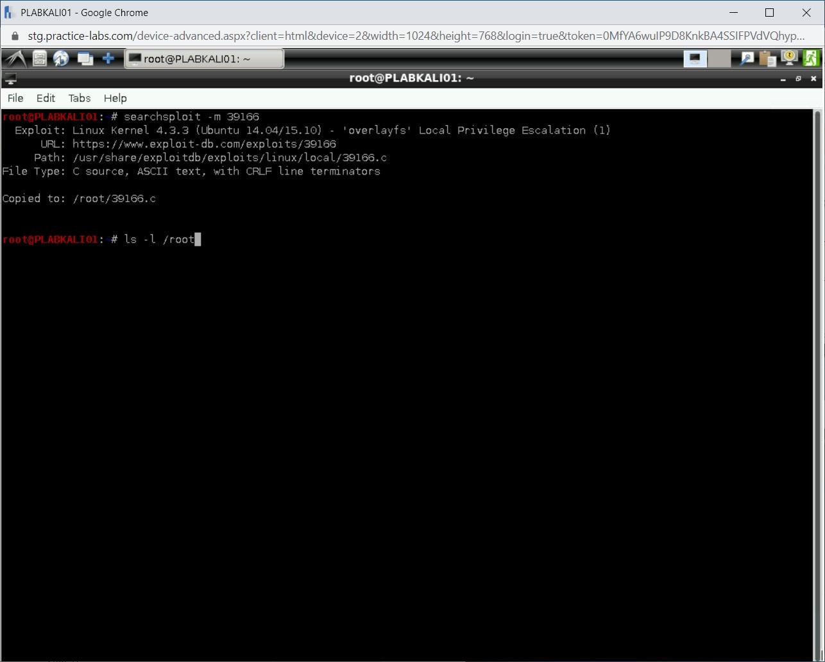Switch to the second empty workspace

coord(719,59)
